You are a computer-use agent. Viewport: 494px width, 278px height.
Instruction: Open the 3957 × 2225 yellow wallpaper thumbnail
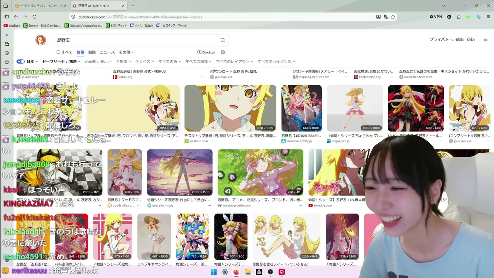(x=133, y=108)
